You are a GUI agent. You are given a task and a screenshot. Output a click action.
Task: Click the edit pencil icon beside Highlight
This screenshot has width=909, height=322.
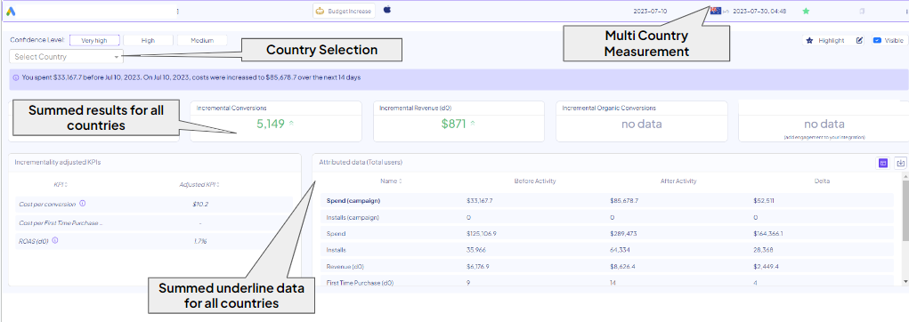click(x=860, y=41)
